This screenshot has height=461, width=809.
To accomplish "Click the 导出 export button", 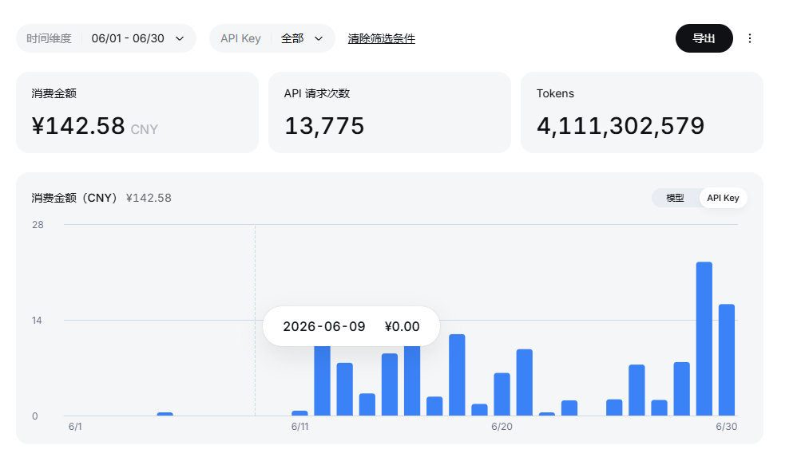I will click(704, 38).
